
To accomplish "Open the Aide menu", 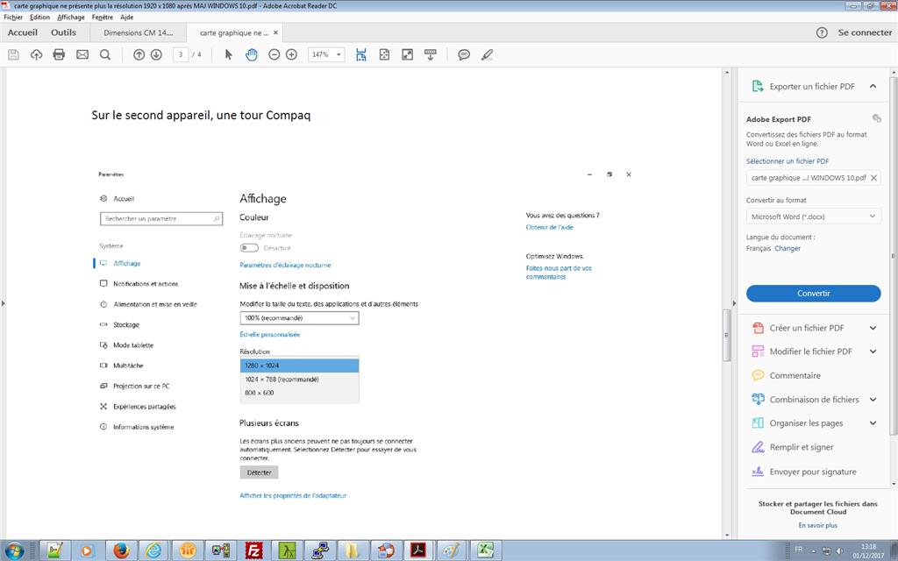I will 126,18.
